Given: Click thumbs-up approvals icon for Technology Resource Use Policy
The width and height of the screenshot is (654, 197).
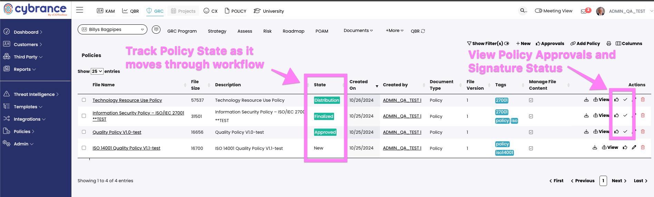Looking at the screenshot, I should [x=616, y=100].
